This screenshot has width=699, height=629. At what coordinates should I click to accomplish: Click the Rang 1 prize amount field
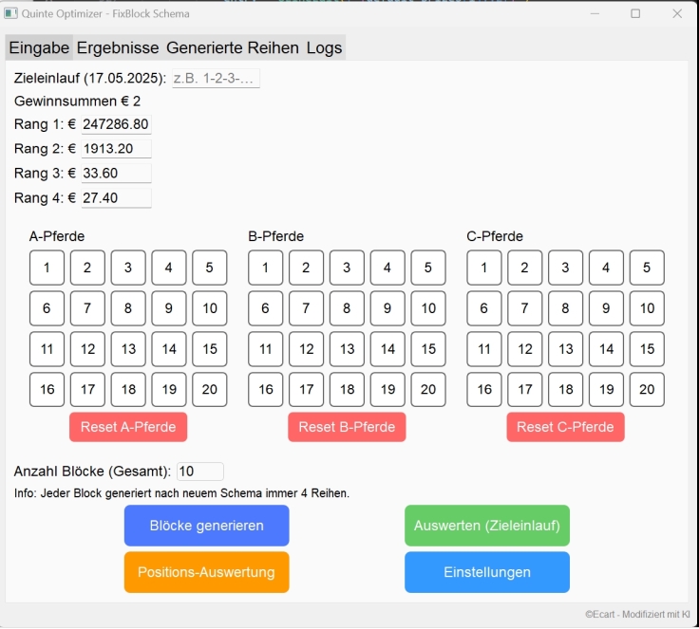click(x=116, y=124)
